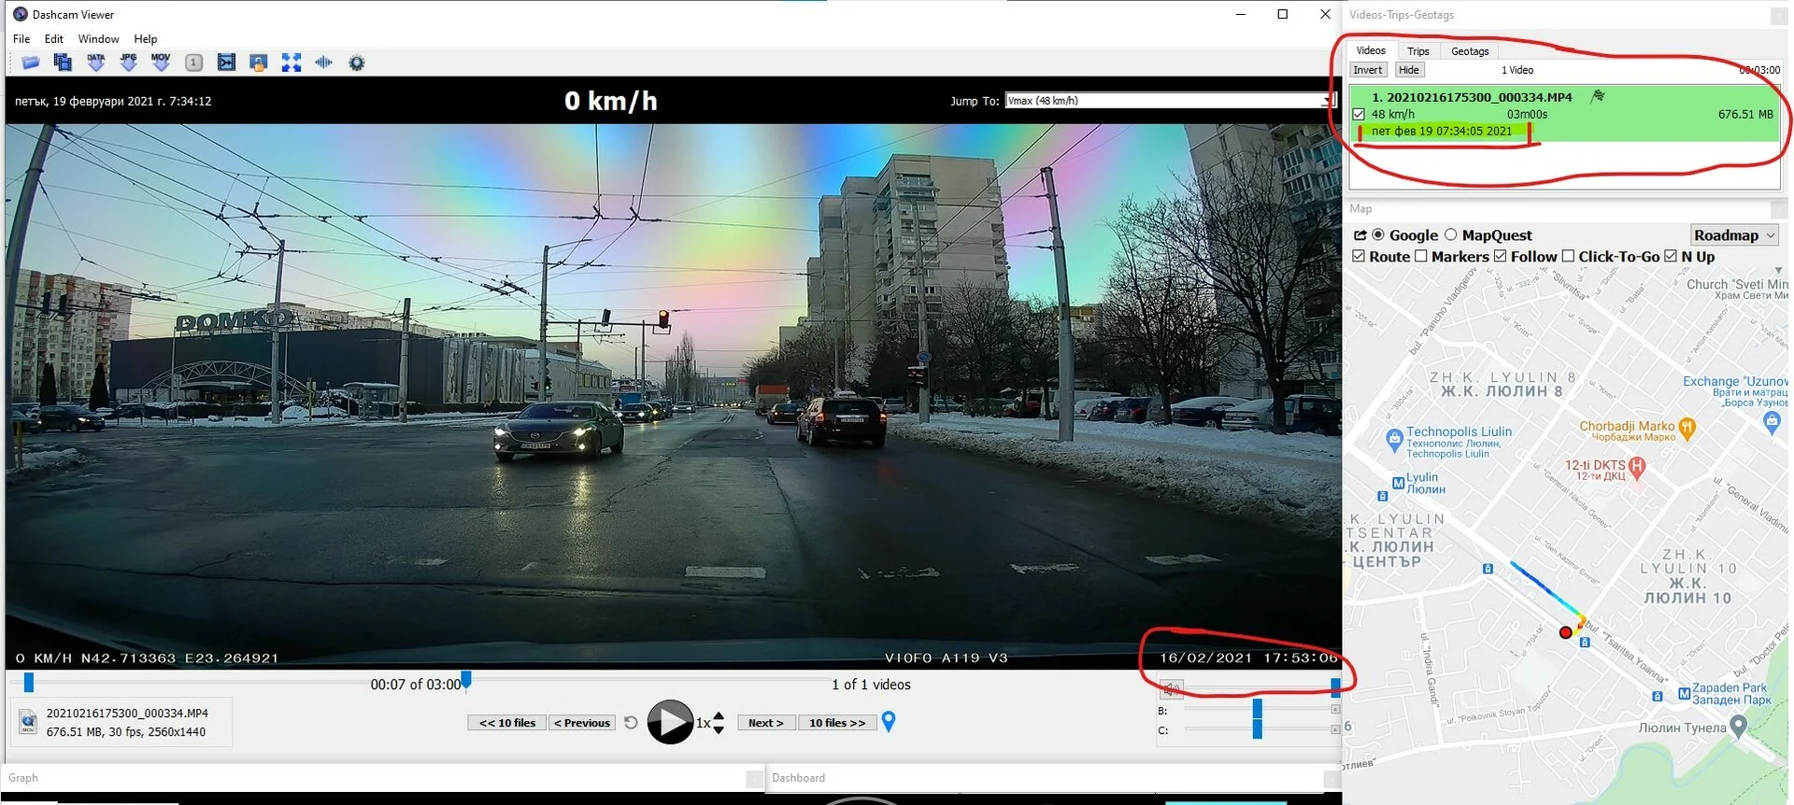Image resolution: width=1794 pixels, height=805 pixels.
Task: Jump forward with 10 files >> button
Action: coord(837,723)
